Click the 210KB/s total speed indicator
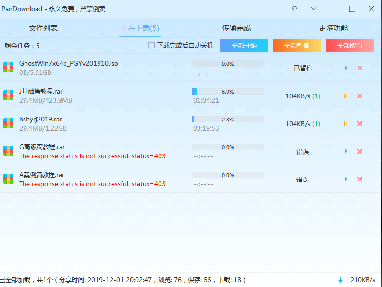 [x=362, y=280]
